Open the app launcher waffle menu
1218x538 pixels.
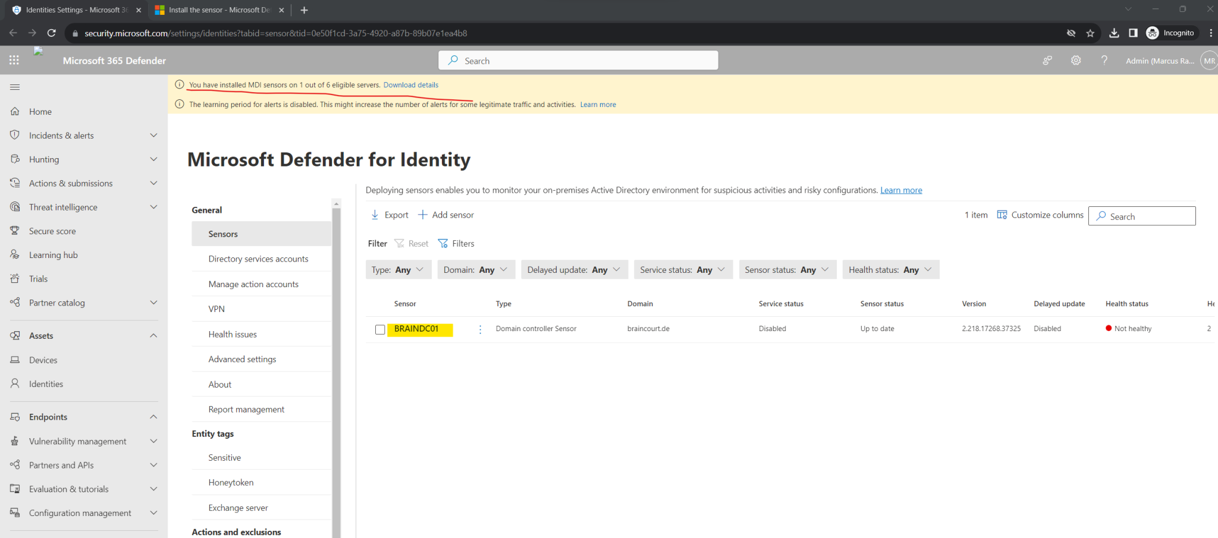click(14, 60)
